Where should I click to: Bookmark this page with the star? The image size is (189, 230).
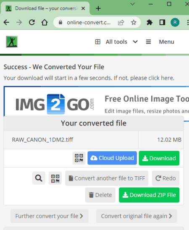coord(134,22)
